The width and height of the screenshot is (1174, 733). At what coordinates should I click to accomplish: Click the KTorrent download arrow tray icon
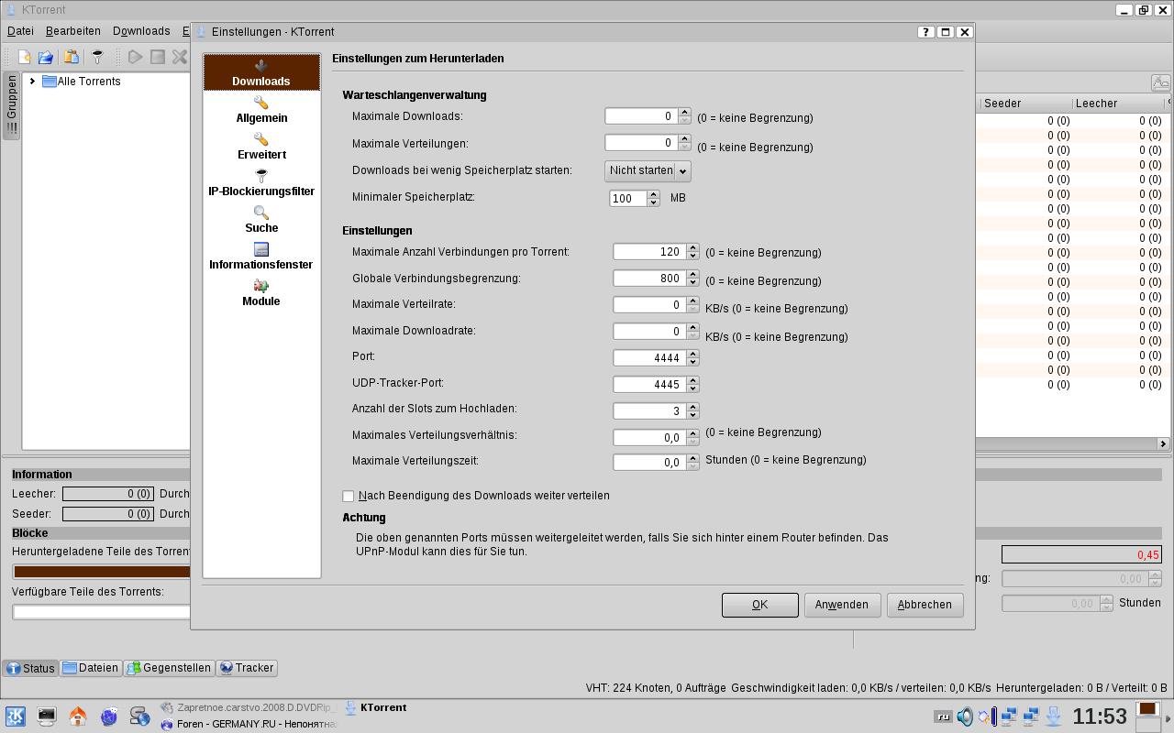1053,717
